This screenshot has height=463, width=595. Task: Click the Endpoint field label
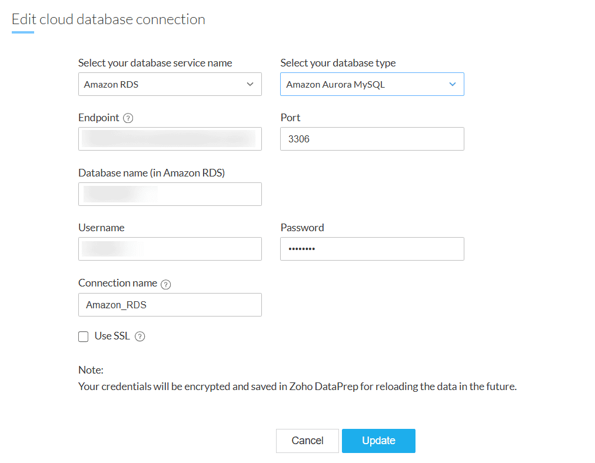pos(99,118)
